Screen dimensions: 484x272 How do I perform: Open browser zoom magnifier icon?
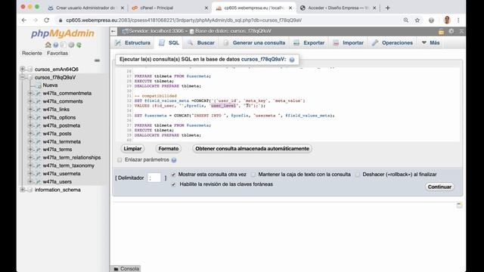[x=406, y=20]
